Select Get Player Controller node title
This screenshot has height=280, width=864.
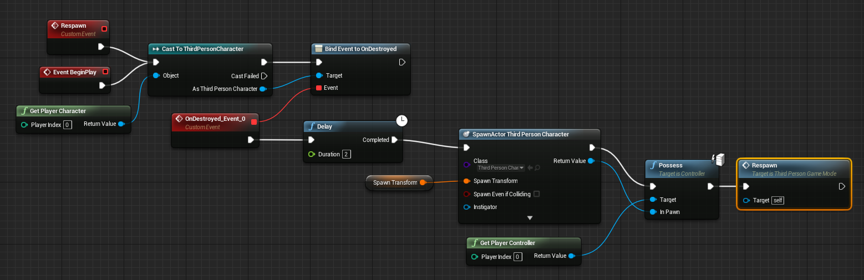click(507, 243)
